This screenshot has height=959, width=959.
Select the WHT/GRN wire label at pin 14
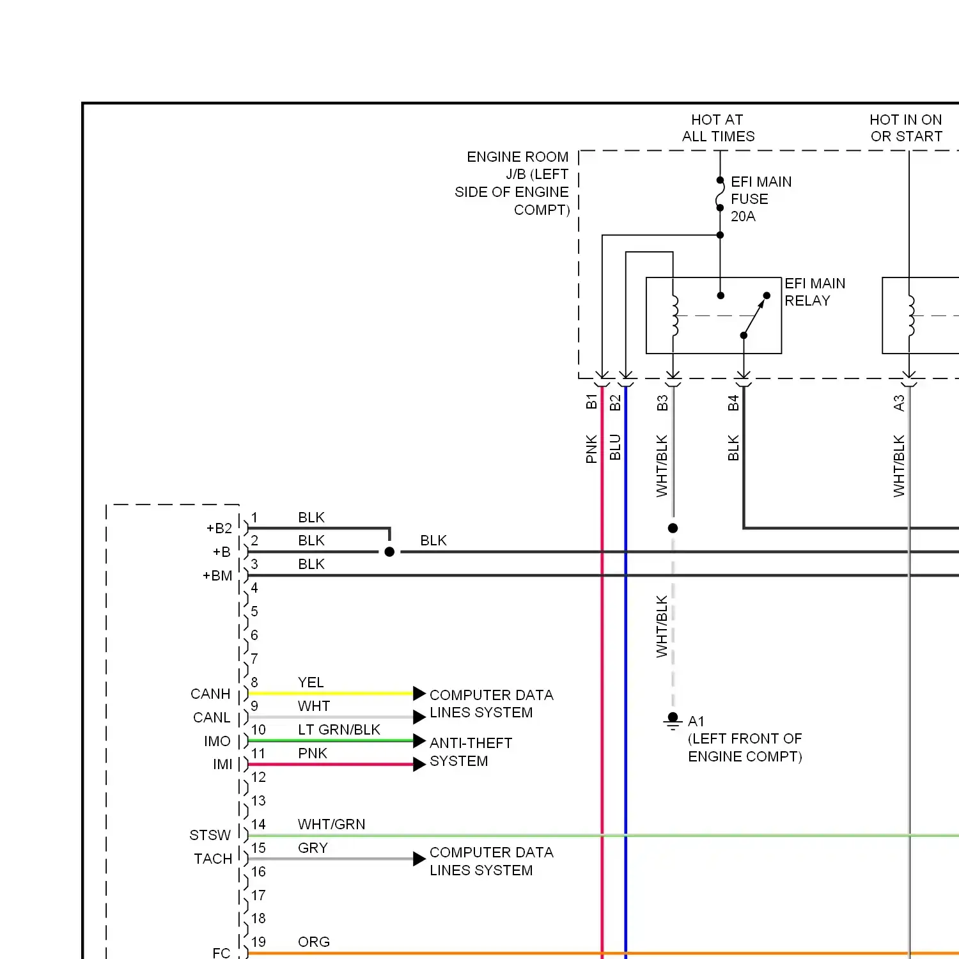(x=331, y=824)
